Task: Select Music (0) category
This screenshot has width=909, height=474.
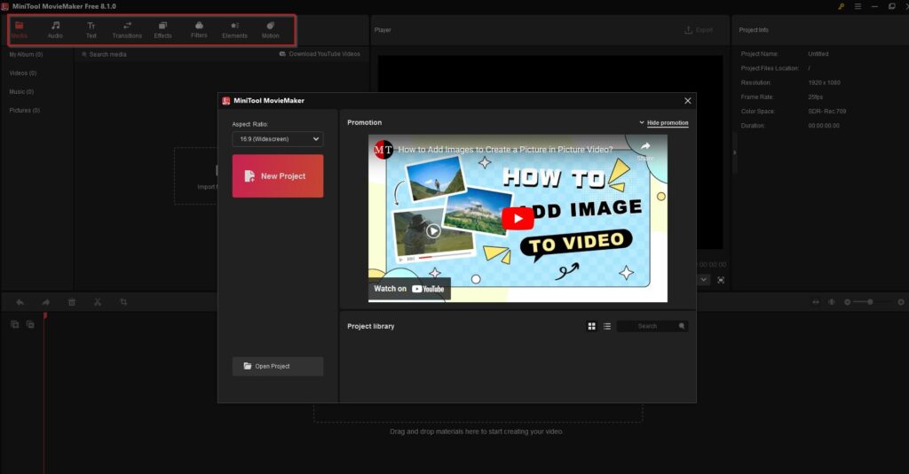Action: click(21, 91)
